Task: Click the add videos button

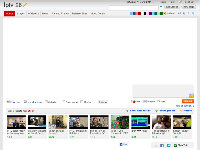Action: [x=172, y=7]
